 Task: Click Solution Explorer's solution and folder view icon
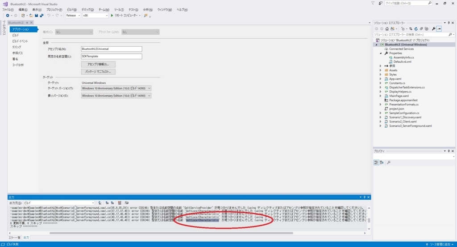pyautogui.click(x=393, y=29)
